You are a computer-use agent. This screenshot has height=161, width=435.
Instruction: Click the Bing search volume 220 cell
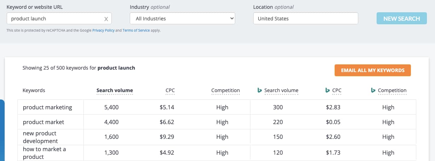click(278, 122)
